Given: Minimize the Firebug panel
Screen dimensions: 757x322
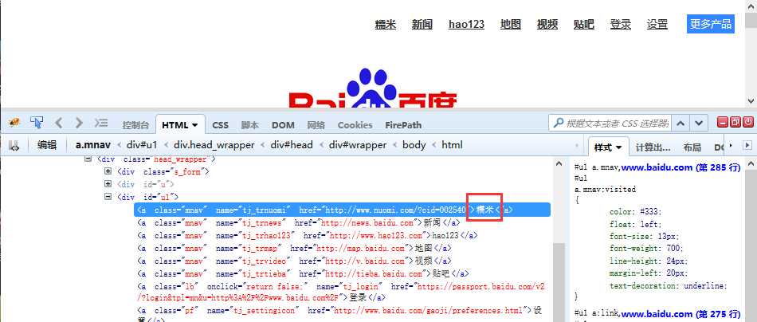Looking at the screenshot, I should pyautogui.click(x=723, y=122).
